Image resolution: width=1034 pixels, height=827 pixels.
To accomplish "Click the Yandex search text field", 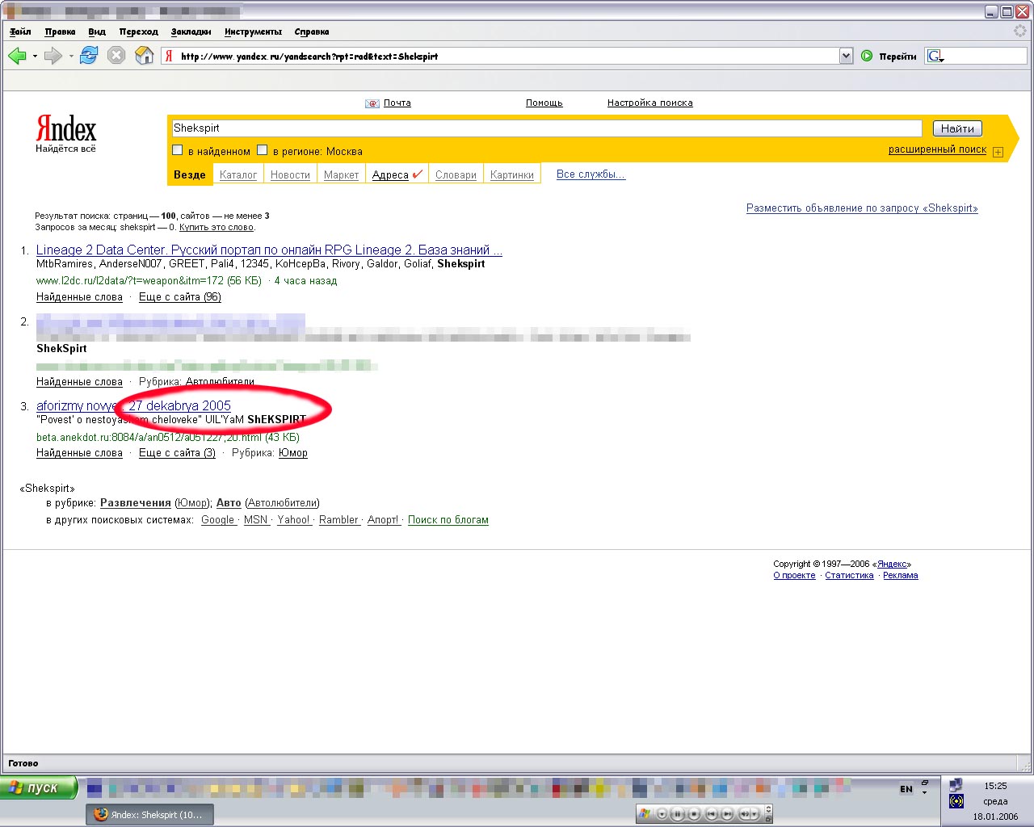I will 546,128.
